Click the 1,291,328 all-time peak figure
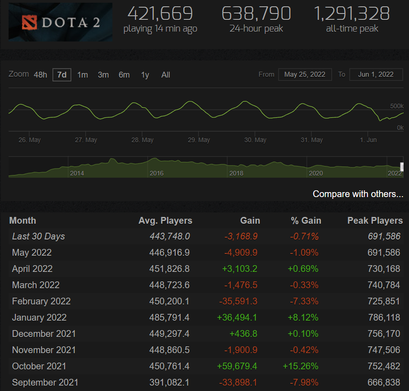Image resolution: width=409 pixels, height=391 pixels. coord(352,14)
